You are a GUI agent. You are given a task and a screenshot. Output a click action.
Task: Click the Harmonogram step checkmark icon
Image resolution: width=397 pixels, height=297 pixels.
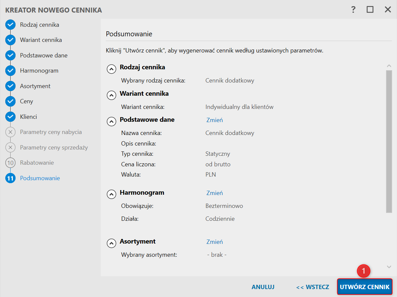point(11,71)
